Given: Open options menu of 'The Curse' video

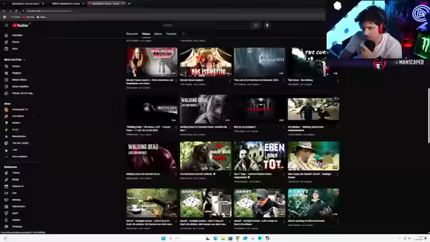Looking at the screenshot, I should coord(337,81).
